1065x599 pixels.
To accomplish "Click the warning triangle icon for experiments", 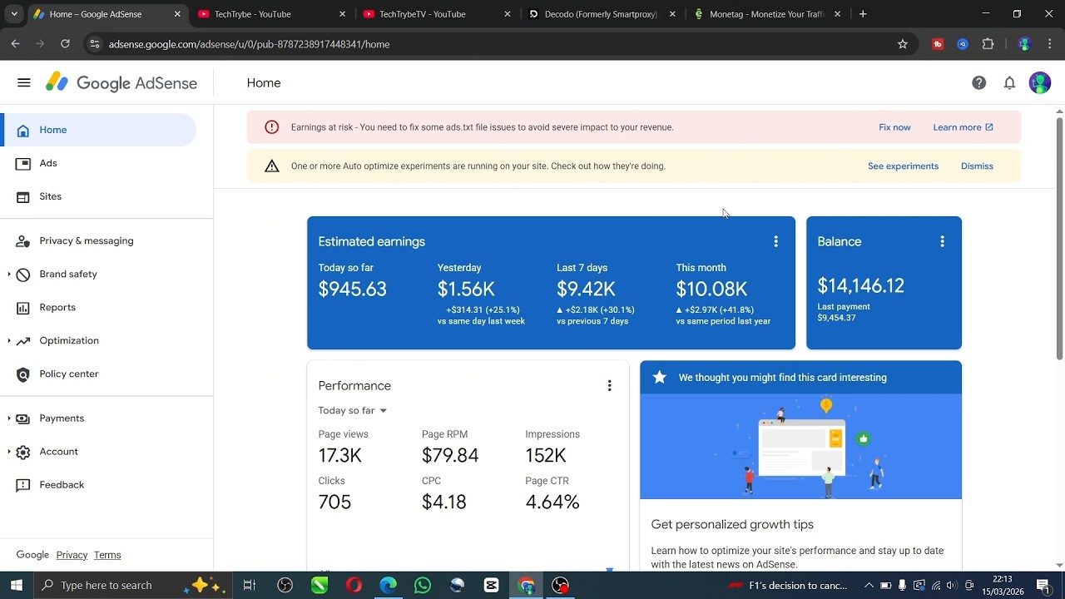I will point(271,166).
